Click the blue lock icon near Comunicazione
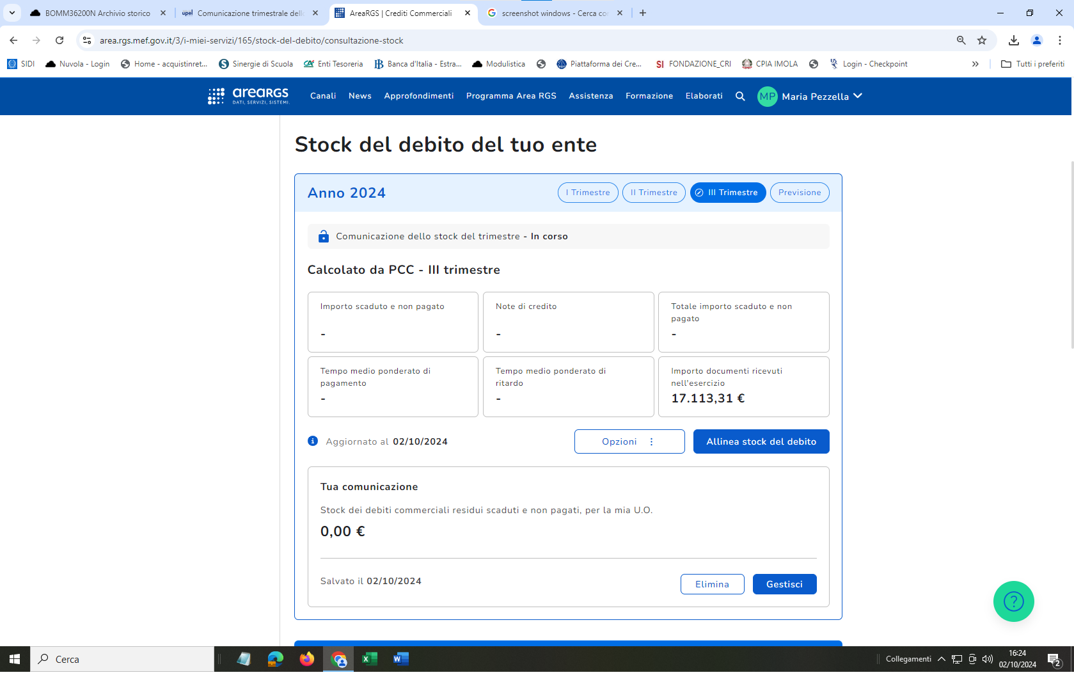 click(324, 237)
